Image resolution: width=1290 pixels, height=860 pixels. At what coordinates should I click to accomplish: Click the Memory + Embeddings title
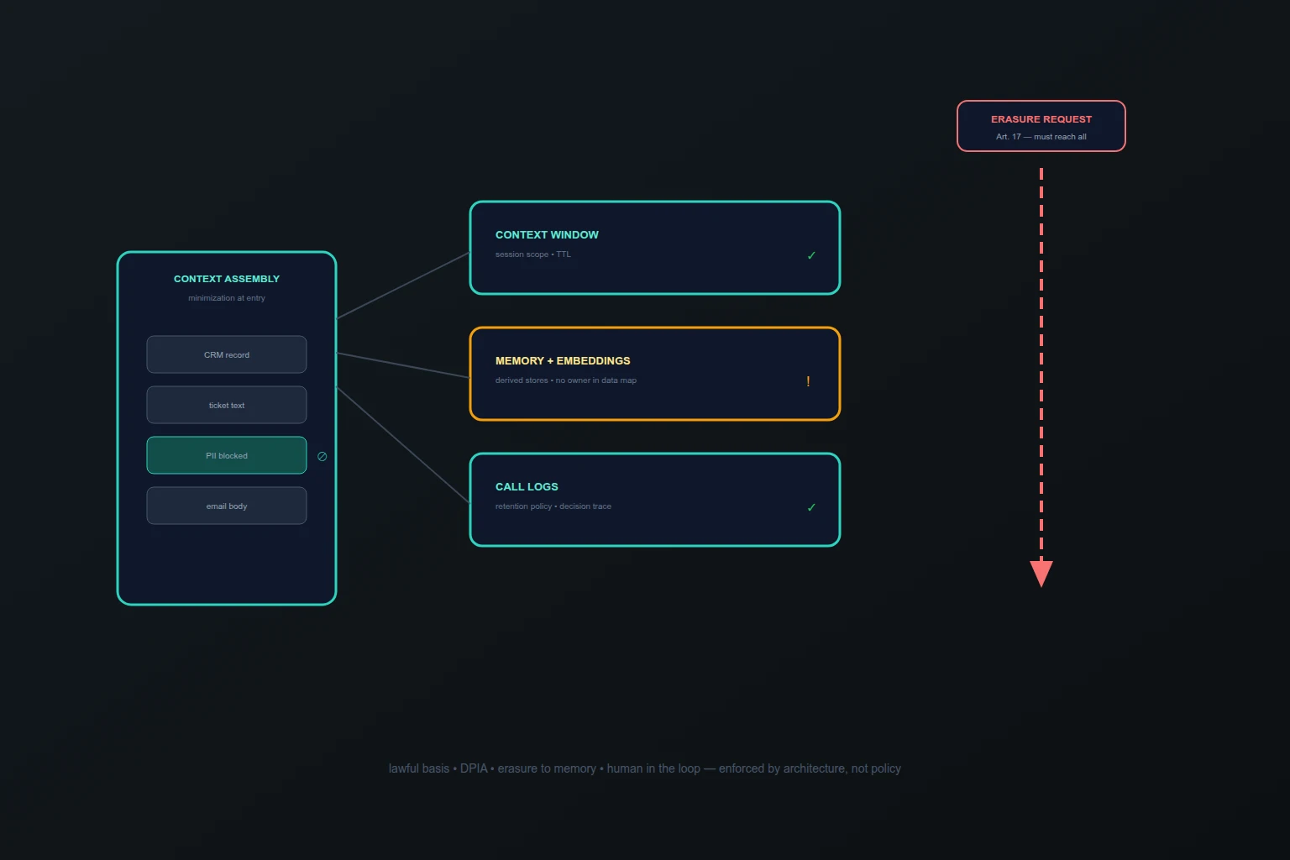tap(563, 360)
